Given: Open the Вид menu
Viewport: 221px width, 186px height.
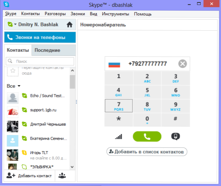Looking at the screenshot, I should [x=94, y=14].
